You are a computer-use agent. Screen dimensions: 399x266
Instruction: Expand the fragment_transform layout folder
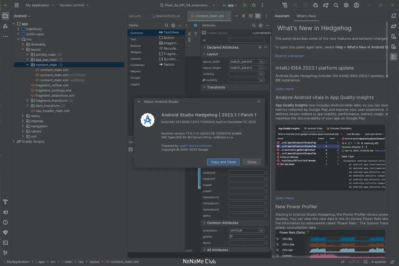pos(27,101)
